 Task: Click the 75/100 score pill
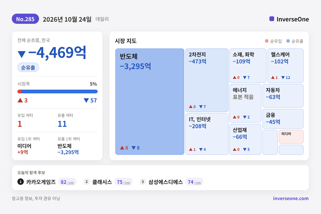coord(123,182)
